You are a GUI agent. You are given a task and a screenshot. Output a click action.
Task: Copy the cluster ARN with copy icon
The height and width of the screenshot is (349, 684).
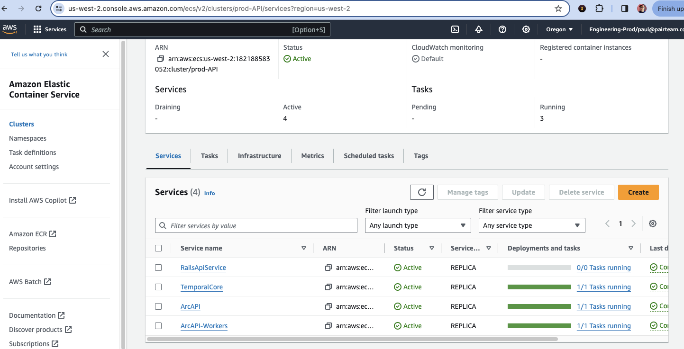160,59
